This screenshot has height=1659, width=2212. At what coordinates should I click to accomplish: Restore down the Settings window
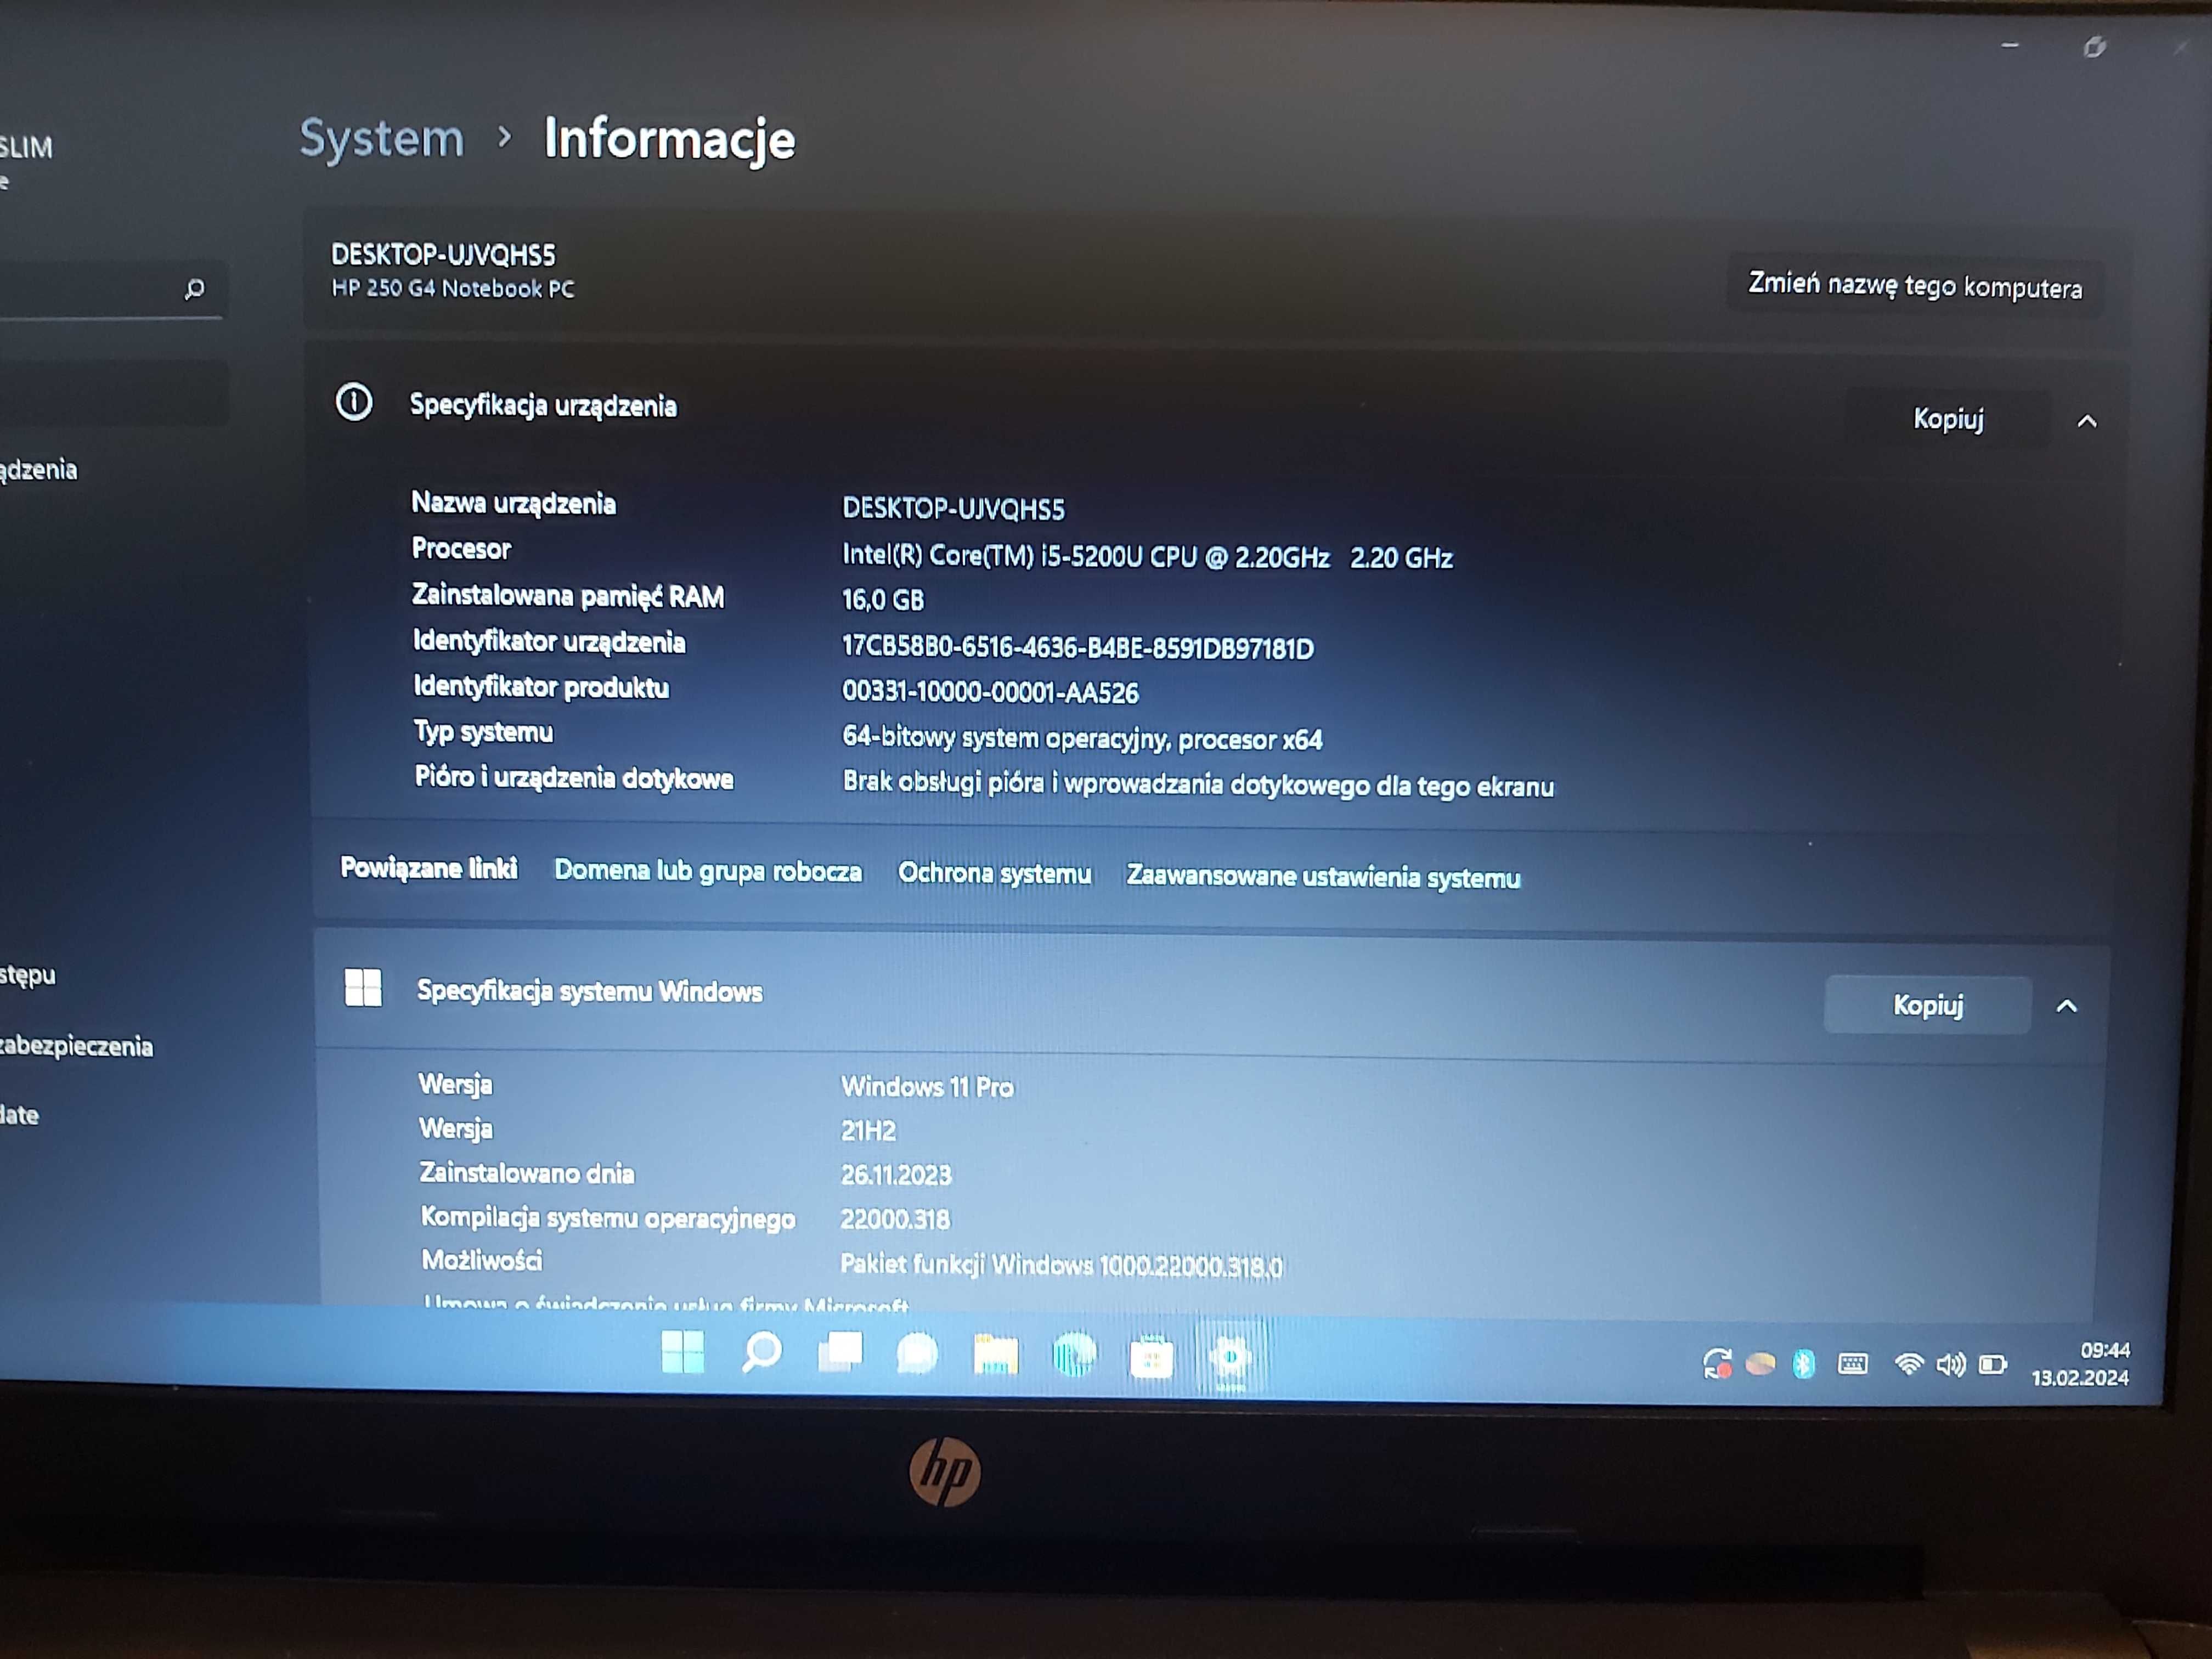pyautogui.click(x=2094, y=47)
